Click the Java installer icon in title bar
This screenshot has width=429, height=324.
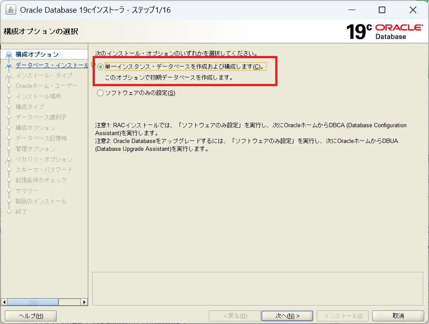(x=10, y=10)
